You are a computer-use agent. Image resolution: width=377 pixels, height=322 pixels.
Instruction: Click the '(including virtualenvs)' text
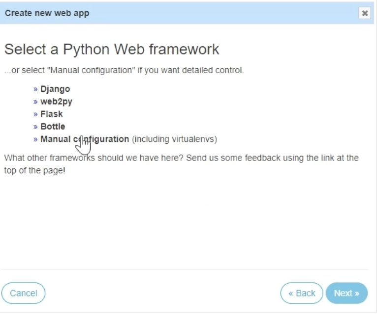pos(175,139)
